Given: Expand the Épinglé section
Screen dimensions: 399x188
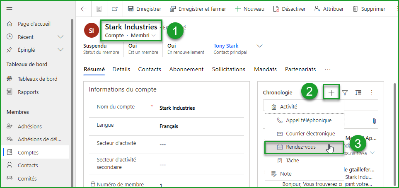Looking at the screenshot, I should pos(60,50).
